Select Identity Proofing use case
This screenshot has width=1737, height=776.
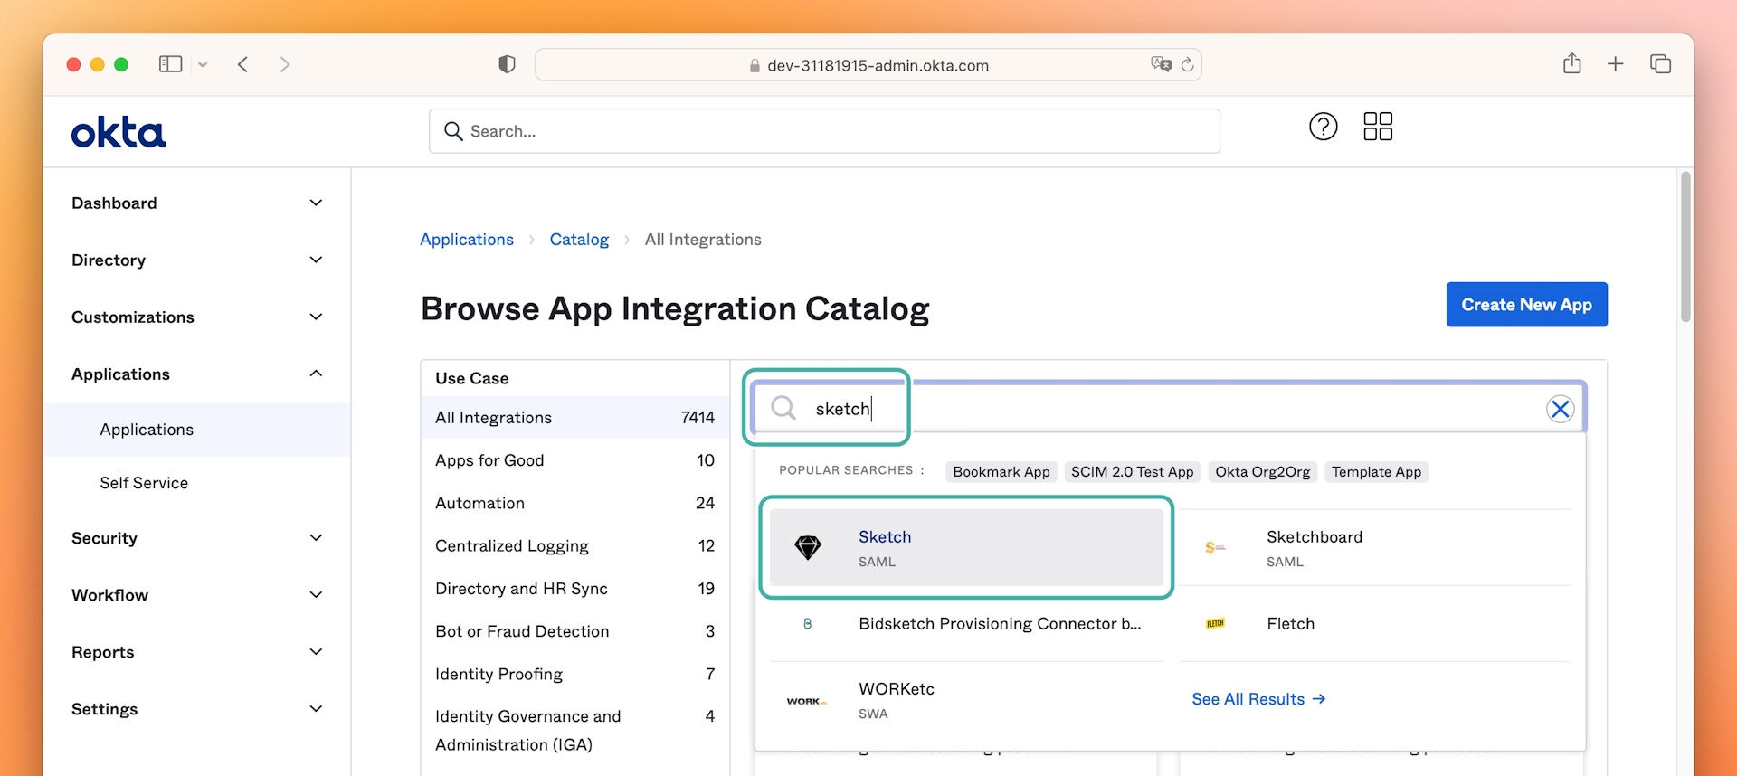coord(574,674)
